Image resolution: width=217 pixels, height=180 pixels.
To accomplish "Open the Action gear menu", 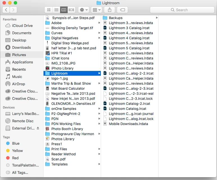I will 84,10.
